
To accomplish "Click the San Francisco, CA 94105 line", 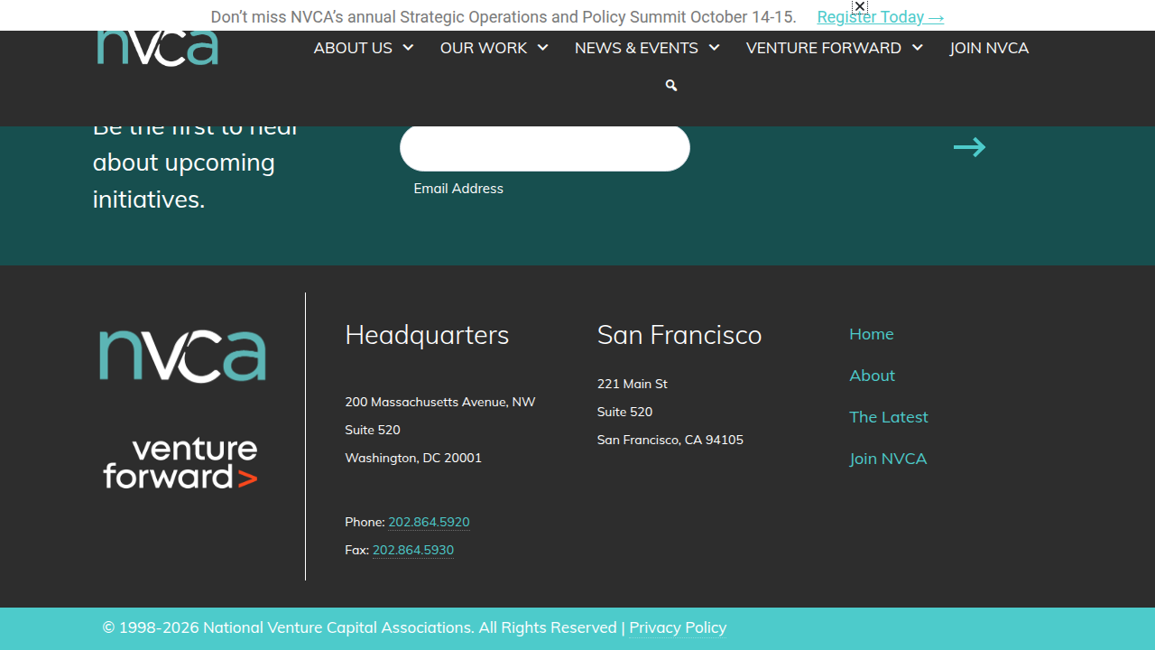I will click(x=670, y=440).
